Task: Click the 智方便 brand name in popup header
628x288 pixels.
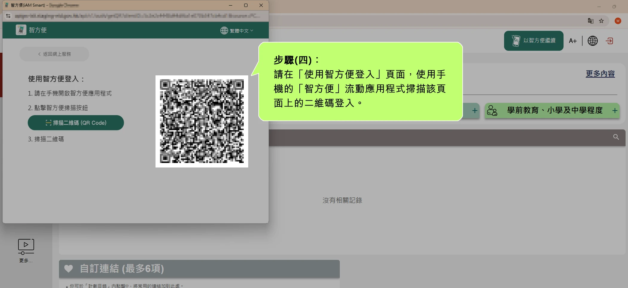Action: [x=38, y=30]
